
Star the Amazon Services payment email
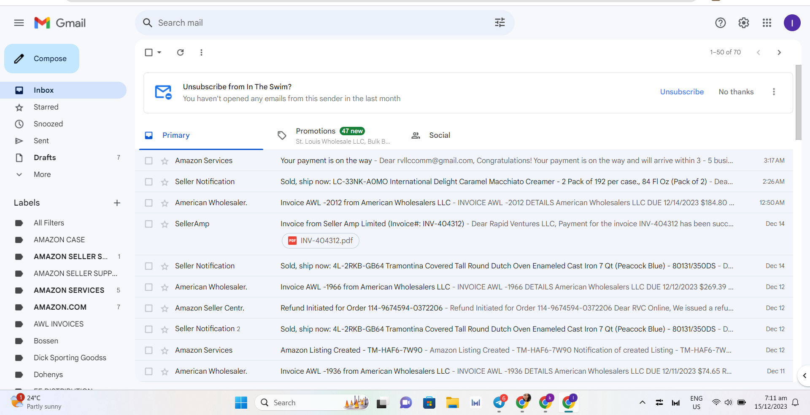[x=165, y=161]
